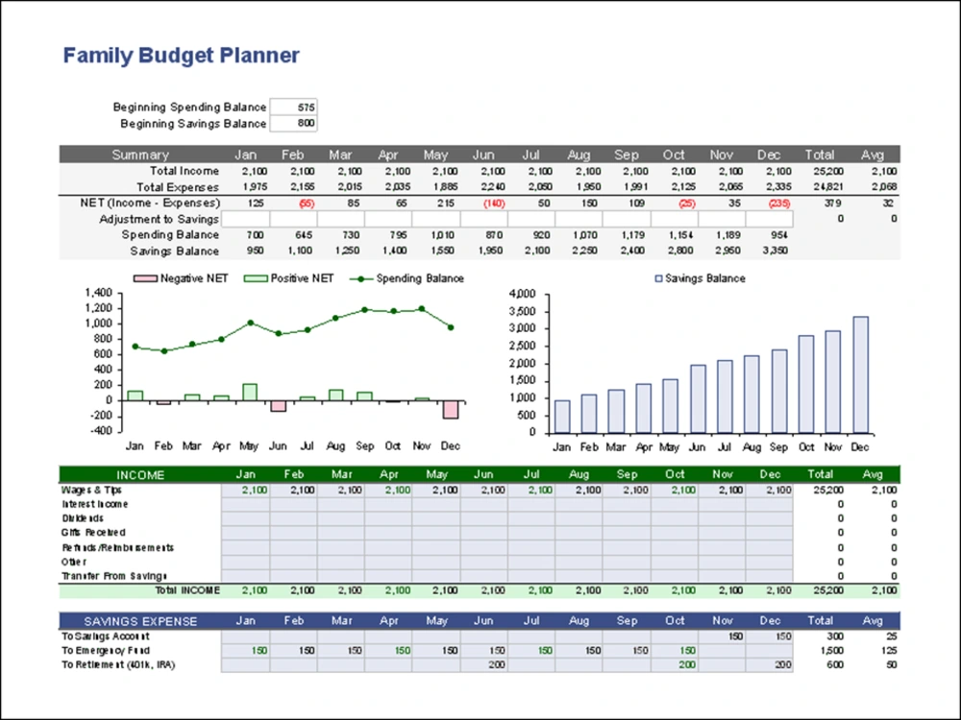Click the SAVINGS EXPENSE section header
The width and height of the screenshot is (961, 720).
point(140,621)
